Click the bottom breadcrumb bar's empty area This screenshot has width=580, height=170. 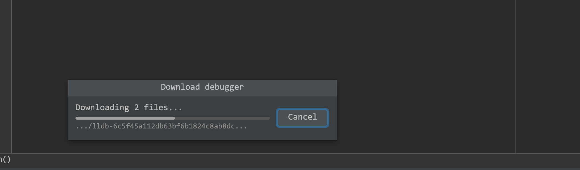[x=295, y=160]
